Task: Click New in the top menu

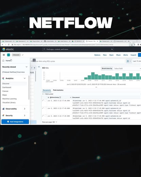Action: 105,55
